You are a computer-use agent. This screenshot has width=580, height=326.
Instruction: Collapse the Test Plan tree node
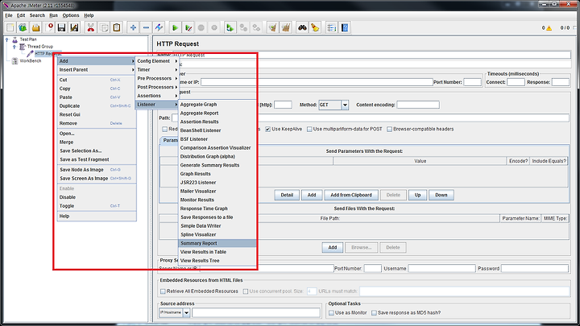6,39
